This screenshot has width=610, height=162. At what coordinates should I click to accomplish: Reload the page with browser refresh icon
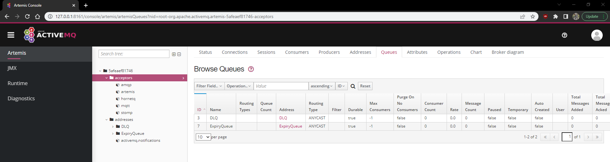[x=27, y=16]
